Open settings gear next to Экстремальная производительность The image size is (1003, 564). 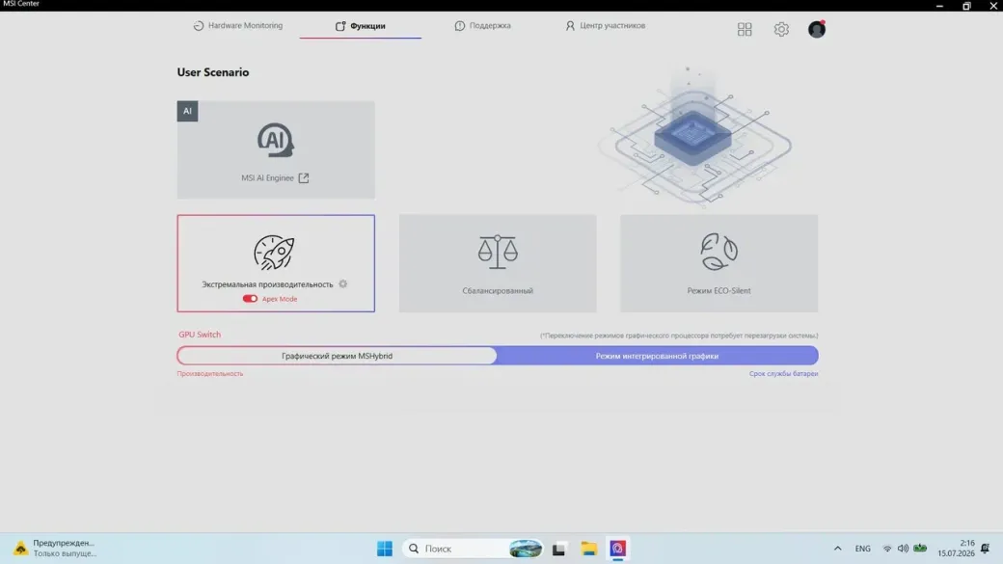343,283
